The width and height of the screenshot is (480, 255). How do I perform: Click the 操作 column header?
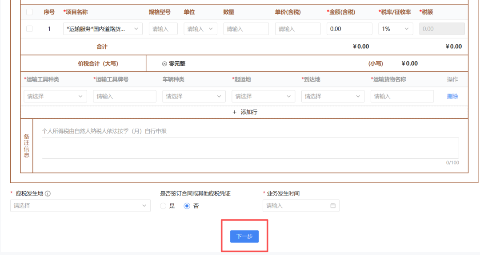(x=452, y=79)
